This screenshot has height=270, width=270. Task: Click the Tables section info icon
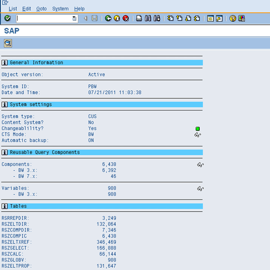pyautogui.click(x=4, y=206)
